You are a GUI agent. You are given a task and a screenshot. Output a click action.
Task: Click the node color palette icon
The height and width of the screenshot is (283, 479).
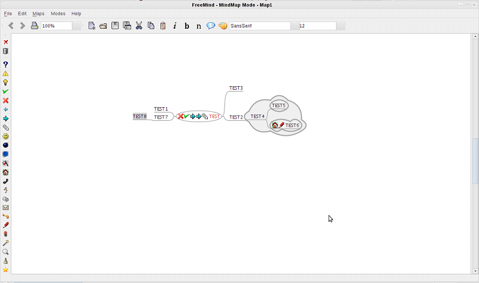pyautogui.click(x=223, y=26)
